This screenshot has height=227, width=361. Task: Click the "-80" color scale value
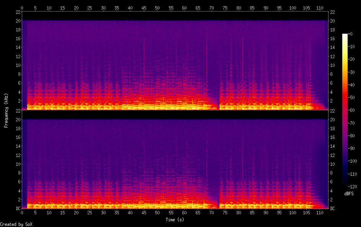(x=351, y=136)
